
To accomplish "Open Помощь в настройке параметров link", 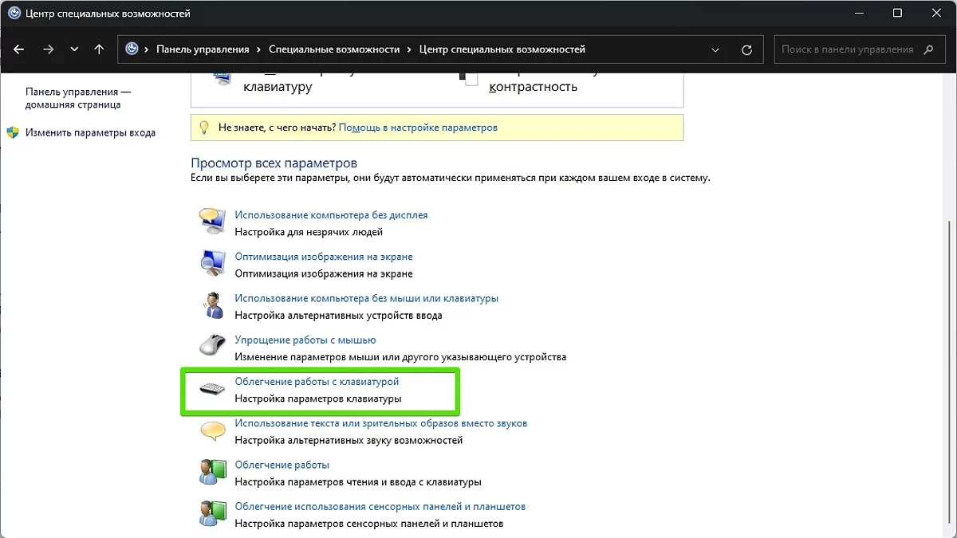I will (x=418, y=128).
